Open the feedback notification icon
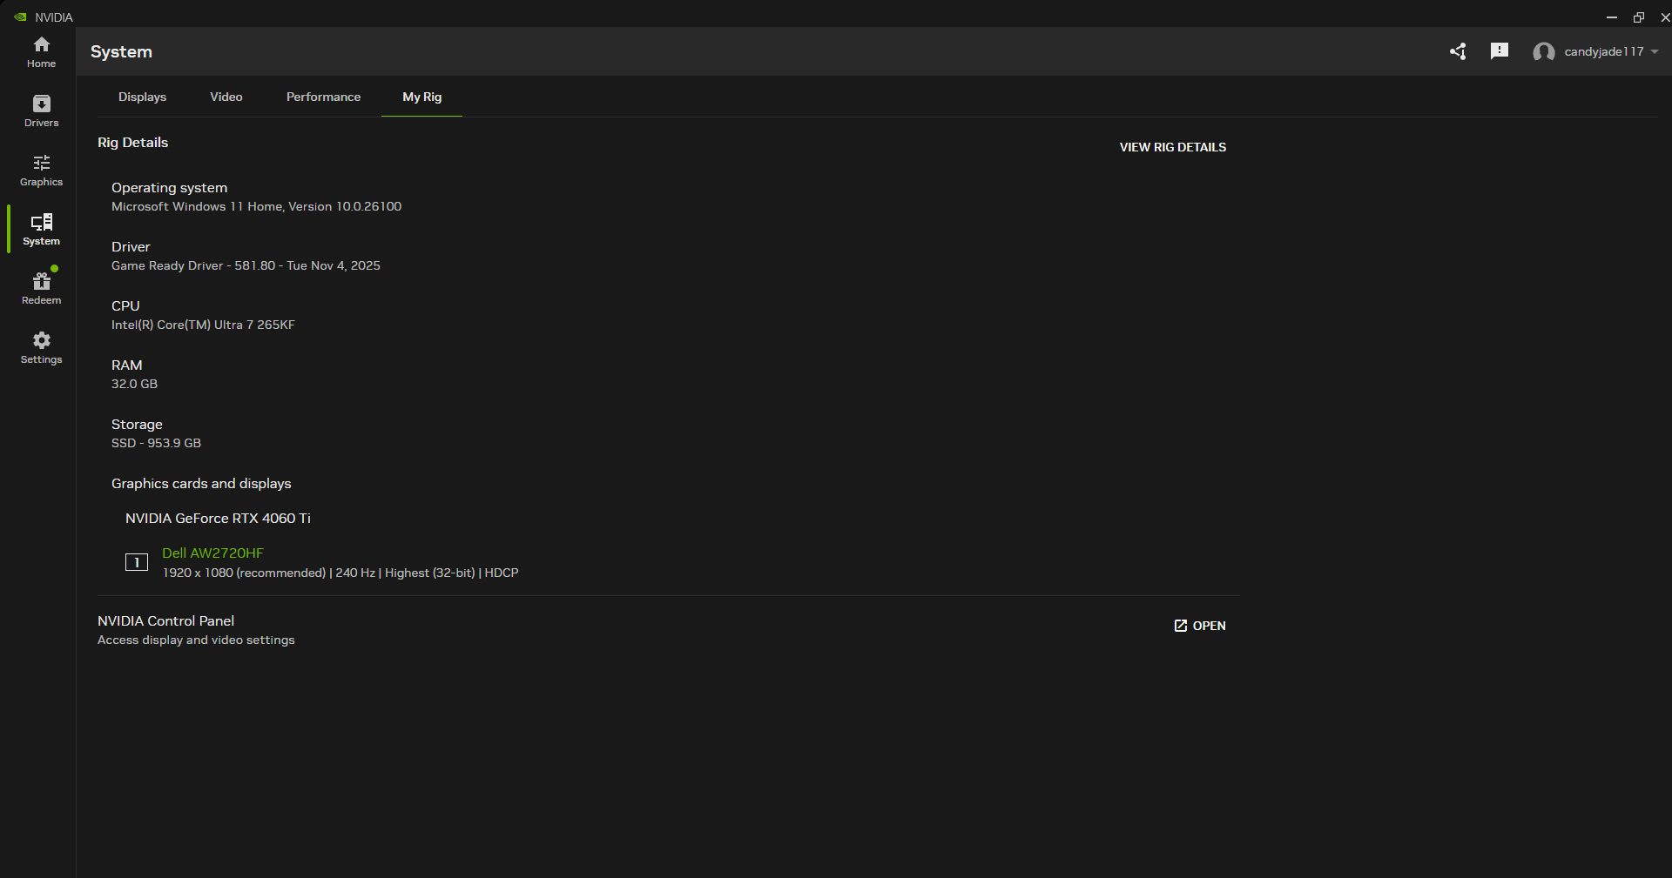 tap(1499, 51)
